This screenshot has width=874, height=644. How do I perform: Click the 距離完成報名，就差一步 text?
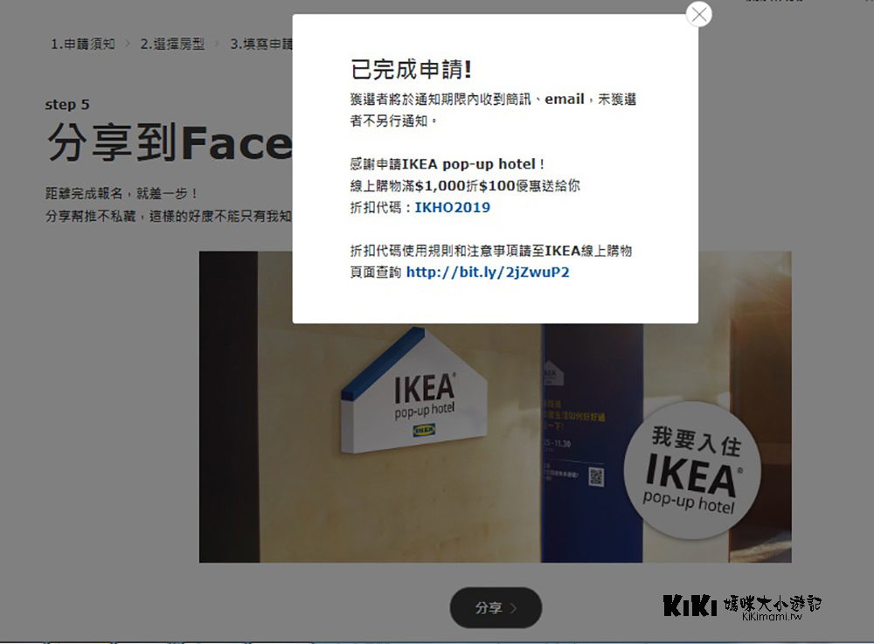pyautogui.click(x=121, y=193)
